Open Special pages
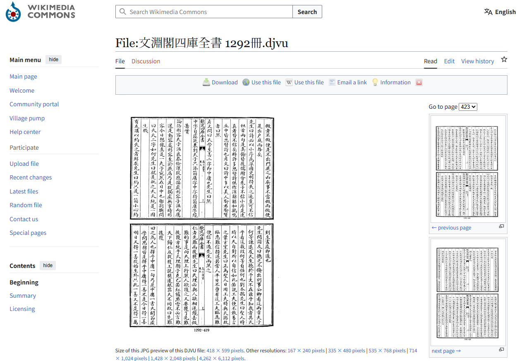517x361 pixels. (28, 233)
